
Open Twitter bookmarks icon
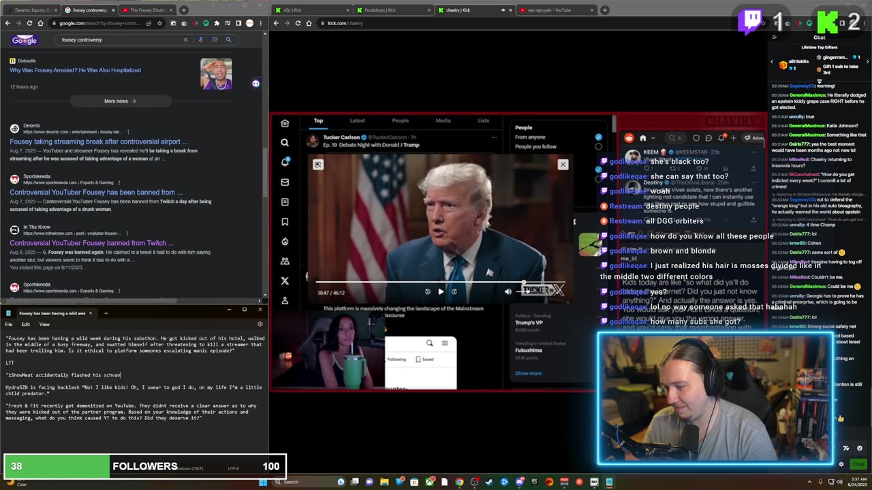pos(285,222)
